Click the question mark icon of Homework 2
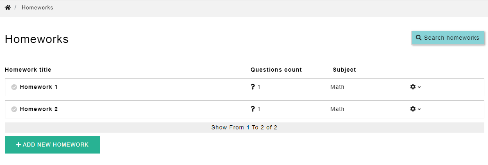Image resolution: width=488 pixels, height=165 pixels. [x=253, y=109]
